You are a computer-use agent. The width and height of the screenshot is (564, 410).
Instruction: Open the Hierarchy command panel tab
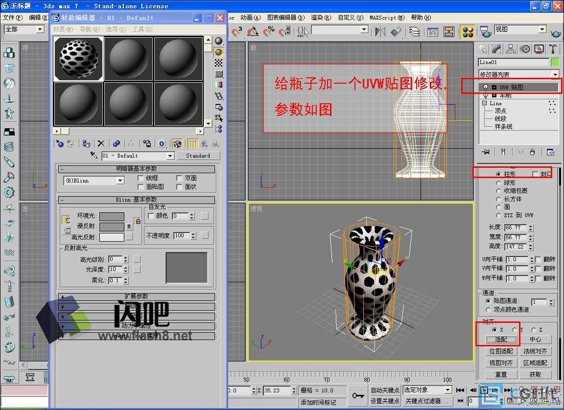511,49
